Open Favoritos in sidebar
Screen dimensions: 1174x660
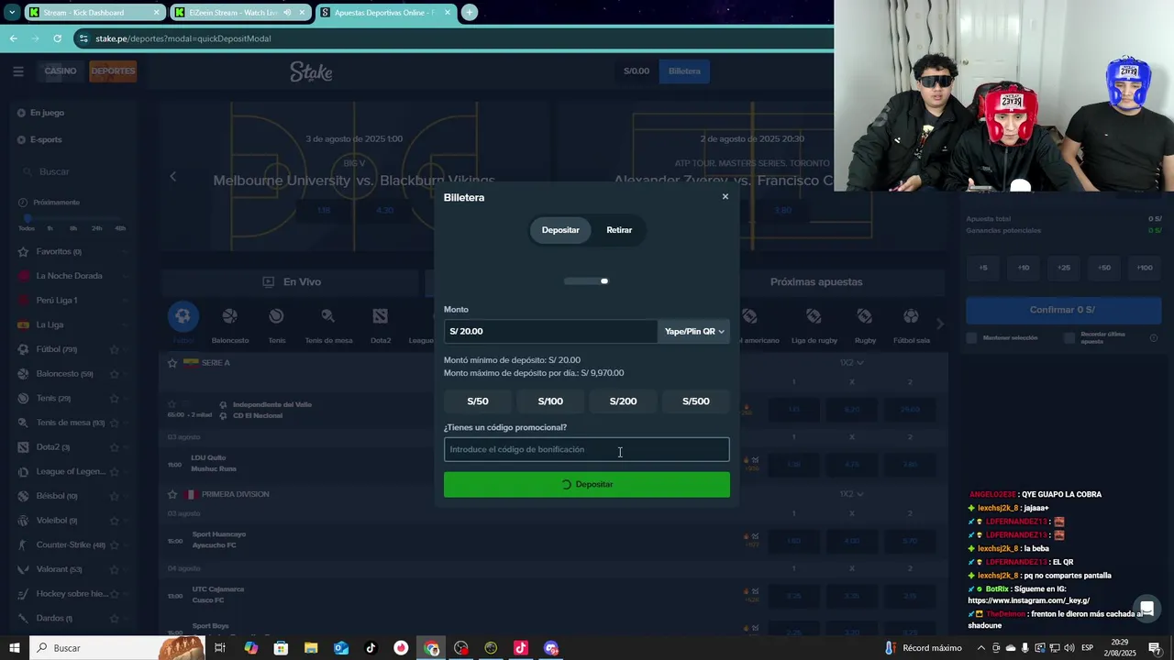(x=58, y=251)
